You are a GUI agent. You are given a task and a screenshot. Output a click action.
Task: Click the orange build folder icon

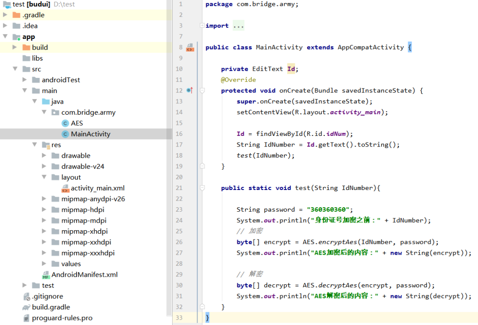pyautogui.click(x=26, y=47)
